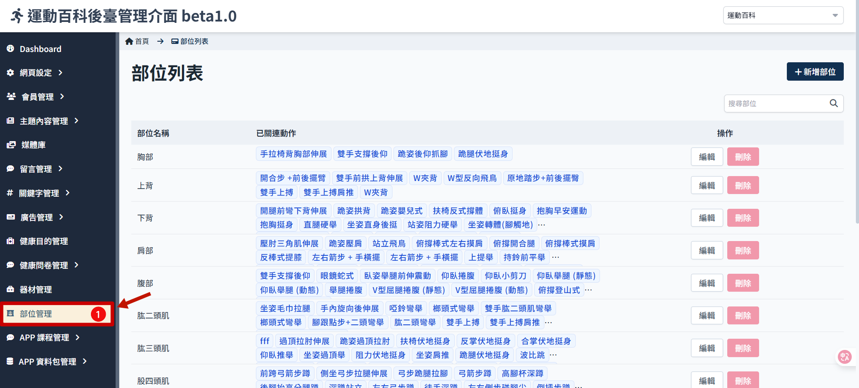Click the APP 資料包管理 database icon

10,361
